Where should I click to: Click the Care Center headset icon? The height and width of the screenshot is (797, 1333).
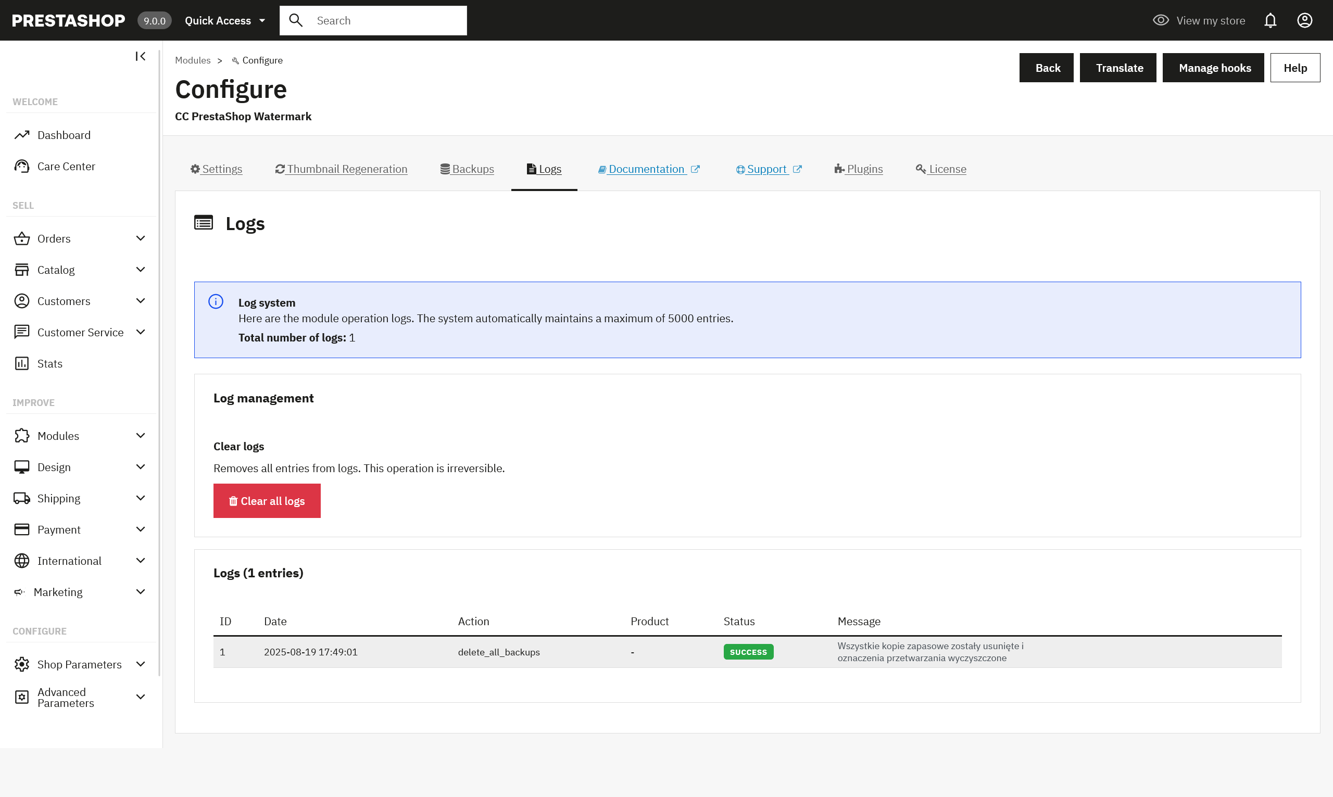click(21, 166)
